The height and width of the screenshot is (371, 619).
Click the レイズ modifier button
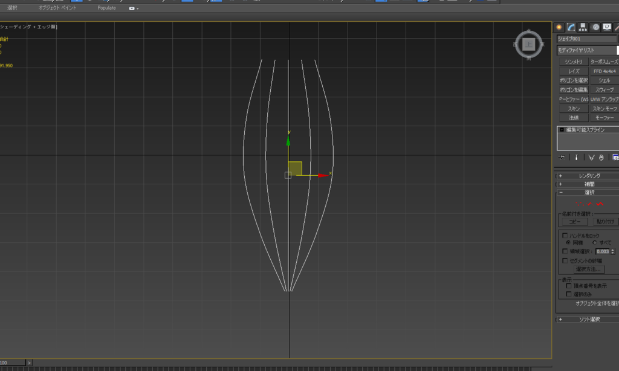(574, 71)
